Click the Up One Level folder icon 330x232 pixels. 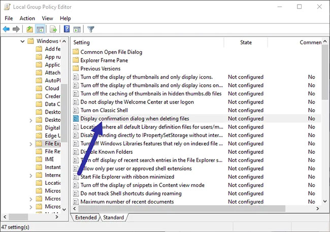click(x=30, y=29)
